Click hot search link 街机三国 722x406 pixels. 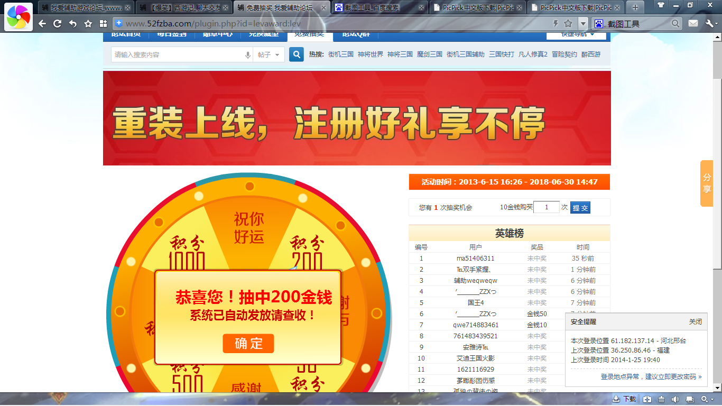pyautogui.click(x=341, y=54)
